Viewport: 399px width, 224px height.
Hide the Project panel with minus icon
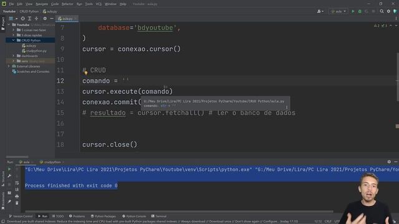coord(51,19)
